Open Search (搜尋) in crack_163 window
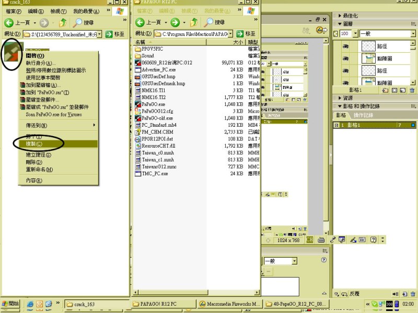418x313 pixels. pos(84,22)
